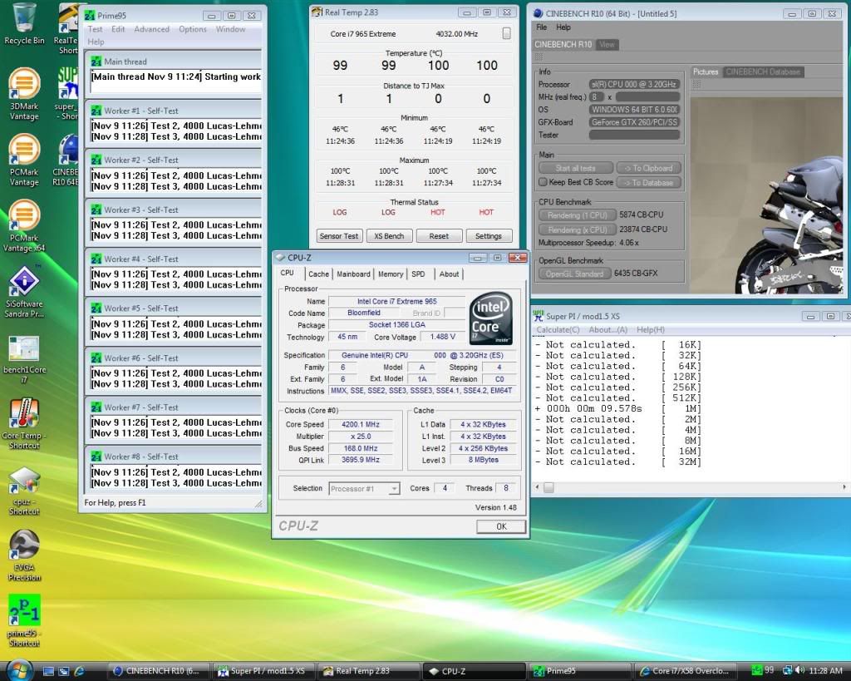Screen dimensions: 851x681
Task: Open the Window menu in Prime95
Action: (x=231, y=29)
